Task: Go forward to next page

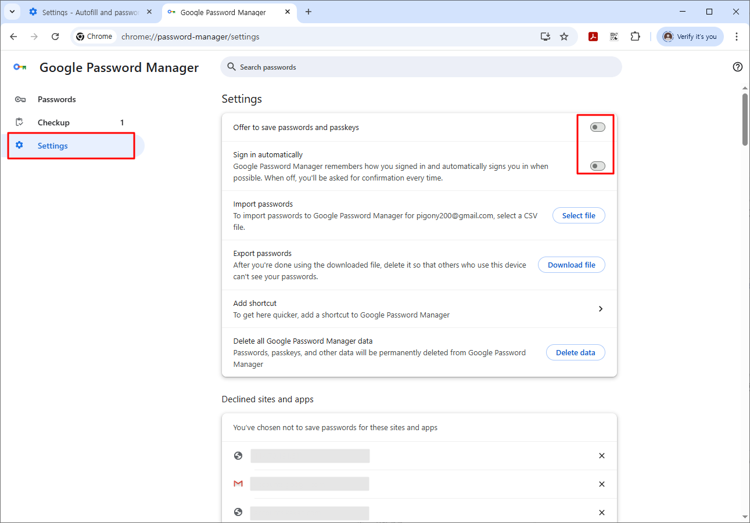Action: (x=34, y=37)
